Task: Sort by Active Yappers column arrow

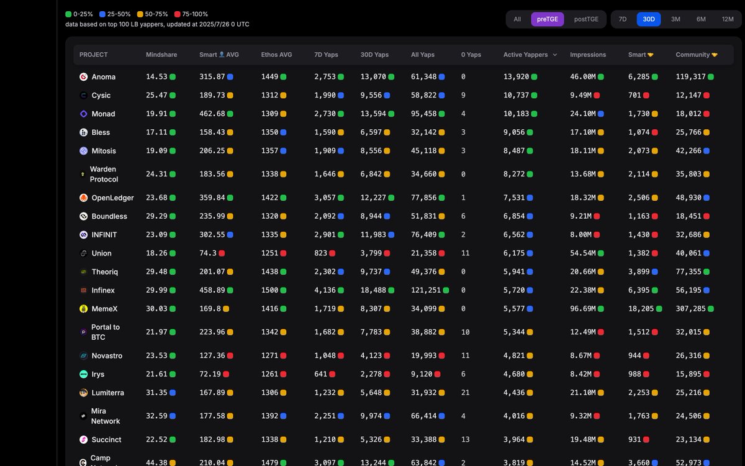Action: tap(555, 55)
